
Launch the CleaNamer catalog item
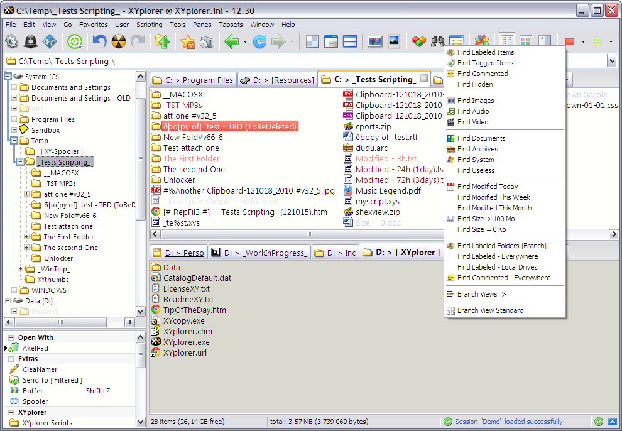point(40,369)
